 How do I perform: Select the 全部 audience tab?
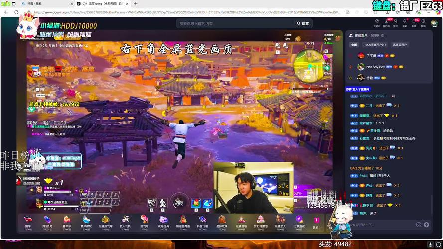354,45
